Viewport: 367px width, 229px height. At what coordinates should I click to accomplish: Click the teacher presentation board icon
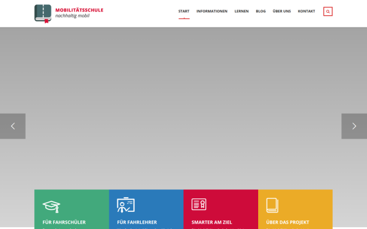(x=125, y=205)
